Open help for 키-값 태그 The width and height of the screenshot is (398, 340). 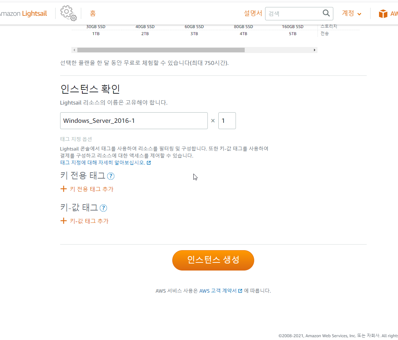coord(103,208)
